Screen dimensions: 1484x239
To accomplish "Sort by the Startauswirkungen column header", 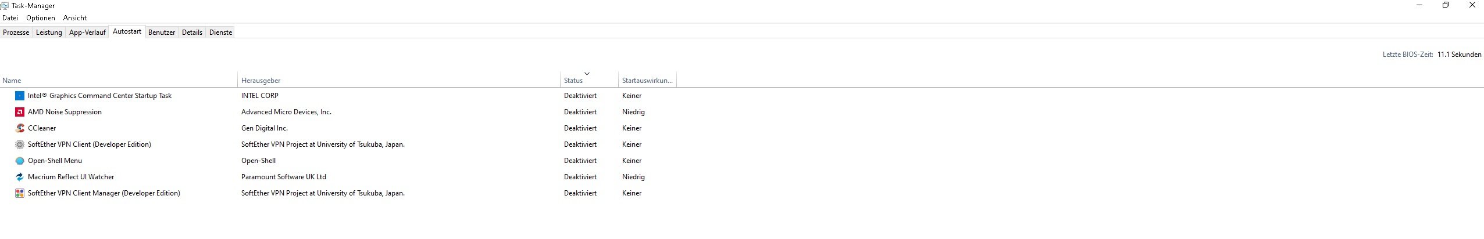I will pyautogui.click(x=647, y=80).
